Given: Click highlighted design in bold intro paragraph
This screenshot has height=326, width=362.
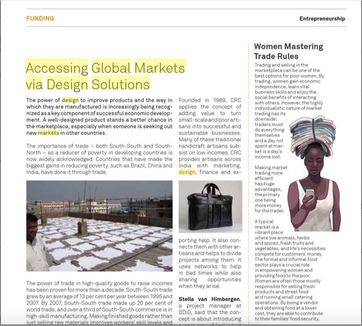Looking at the screenshot, I should (x=70, y=100).
